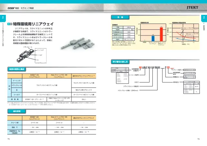Click the section heading 適応環境
The image size is (207, 146).
[16, 111]
